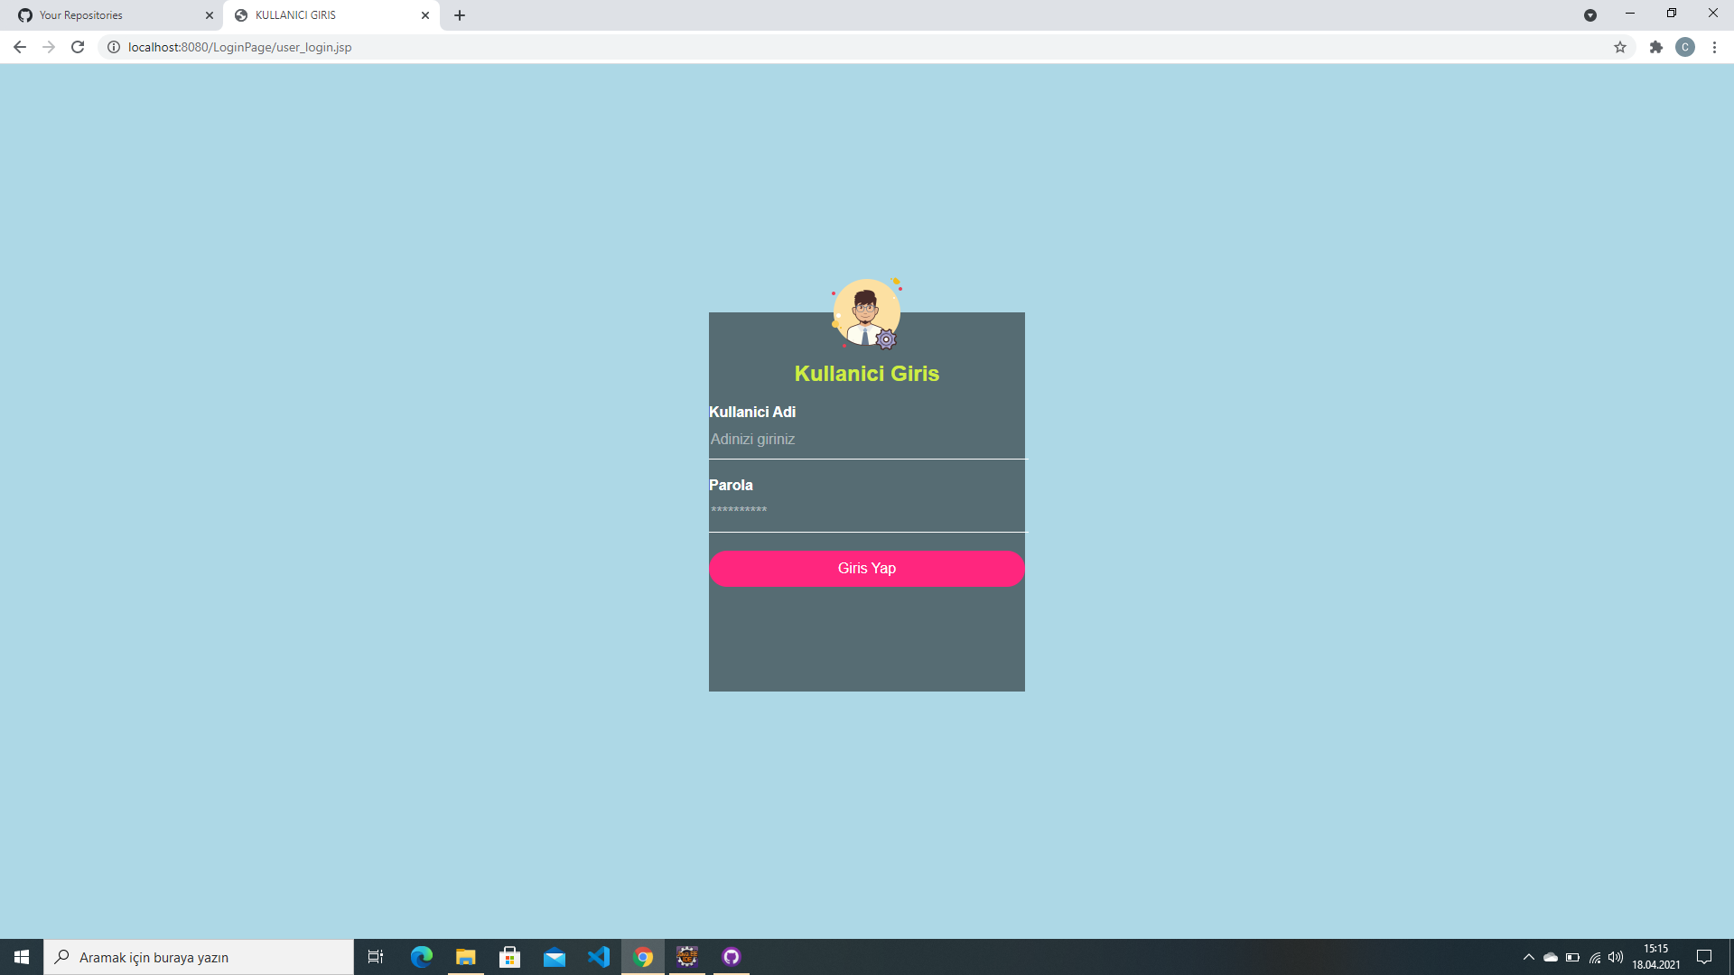Screen dimensions: 1734x975
Task: Open the Extensions puzzle icon
Action: coord(1656,47)
